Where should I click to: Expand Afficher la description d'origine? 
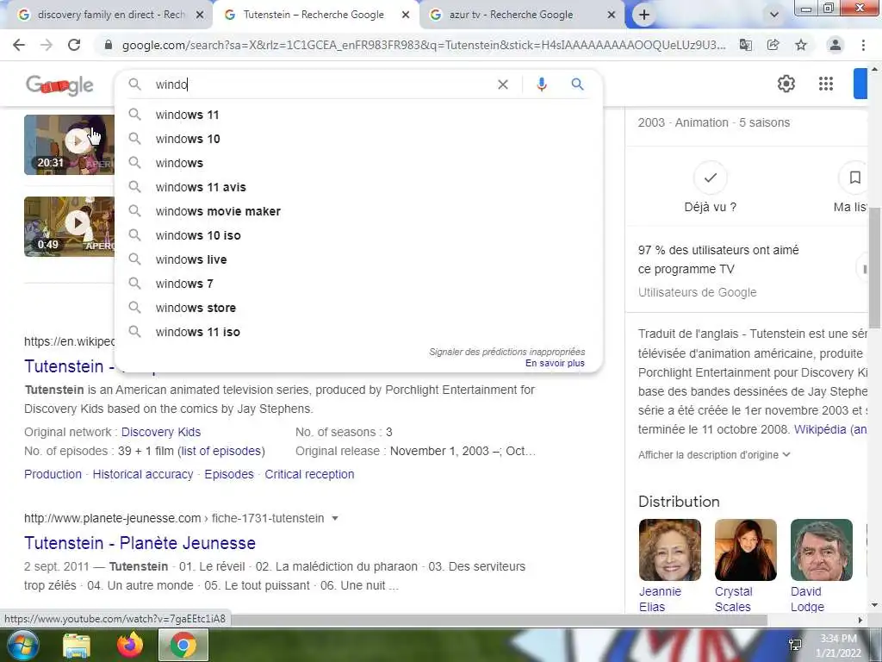coord(714,455)
